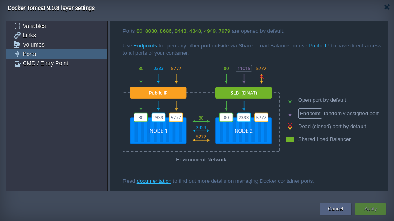Click the dead port legend arrow
This screenshot has height=221, width=394.
click(x=290, y=127)
